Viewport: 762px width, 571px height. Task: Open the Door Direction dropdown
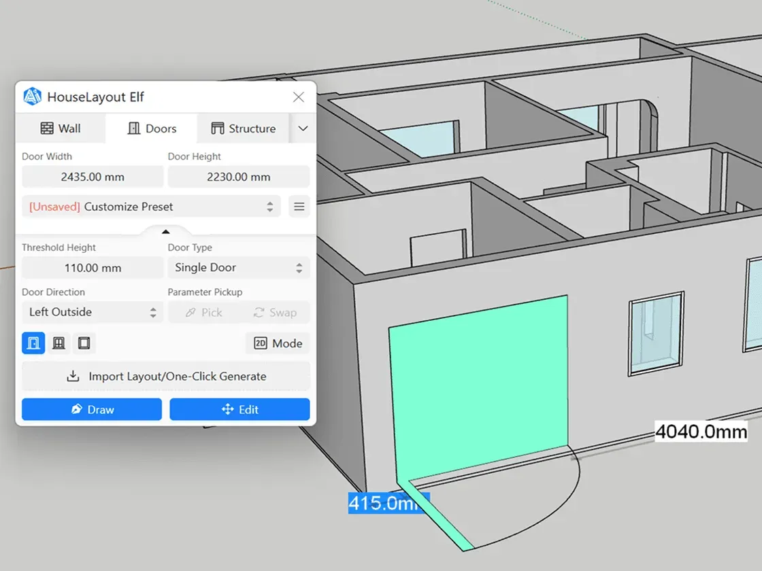click(x=93, y=312)
